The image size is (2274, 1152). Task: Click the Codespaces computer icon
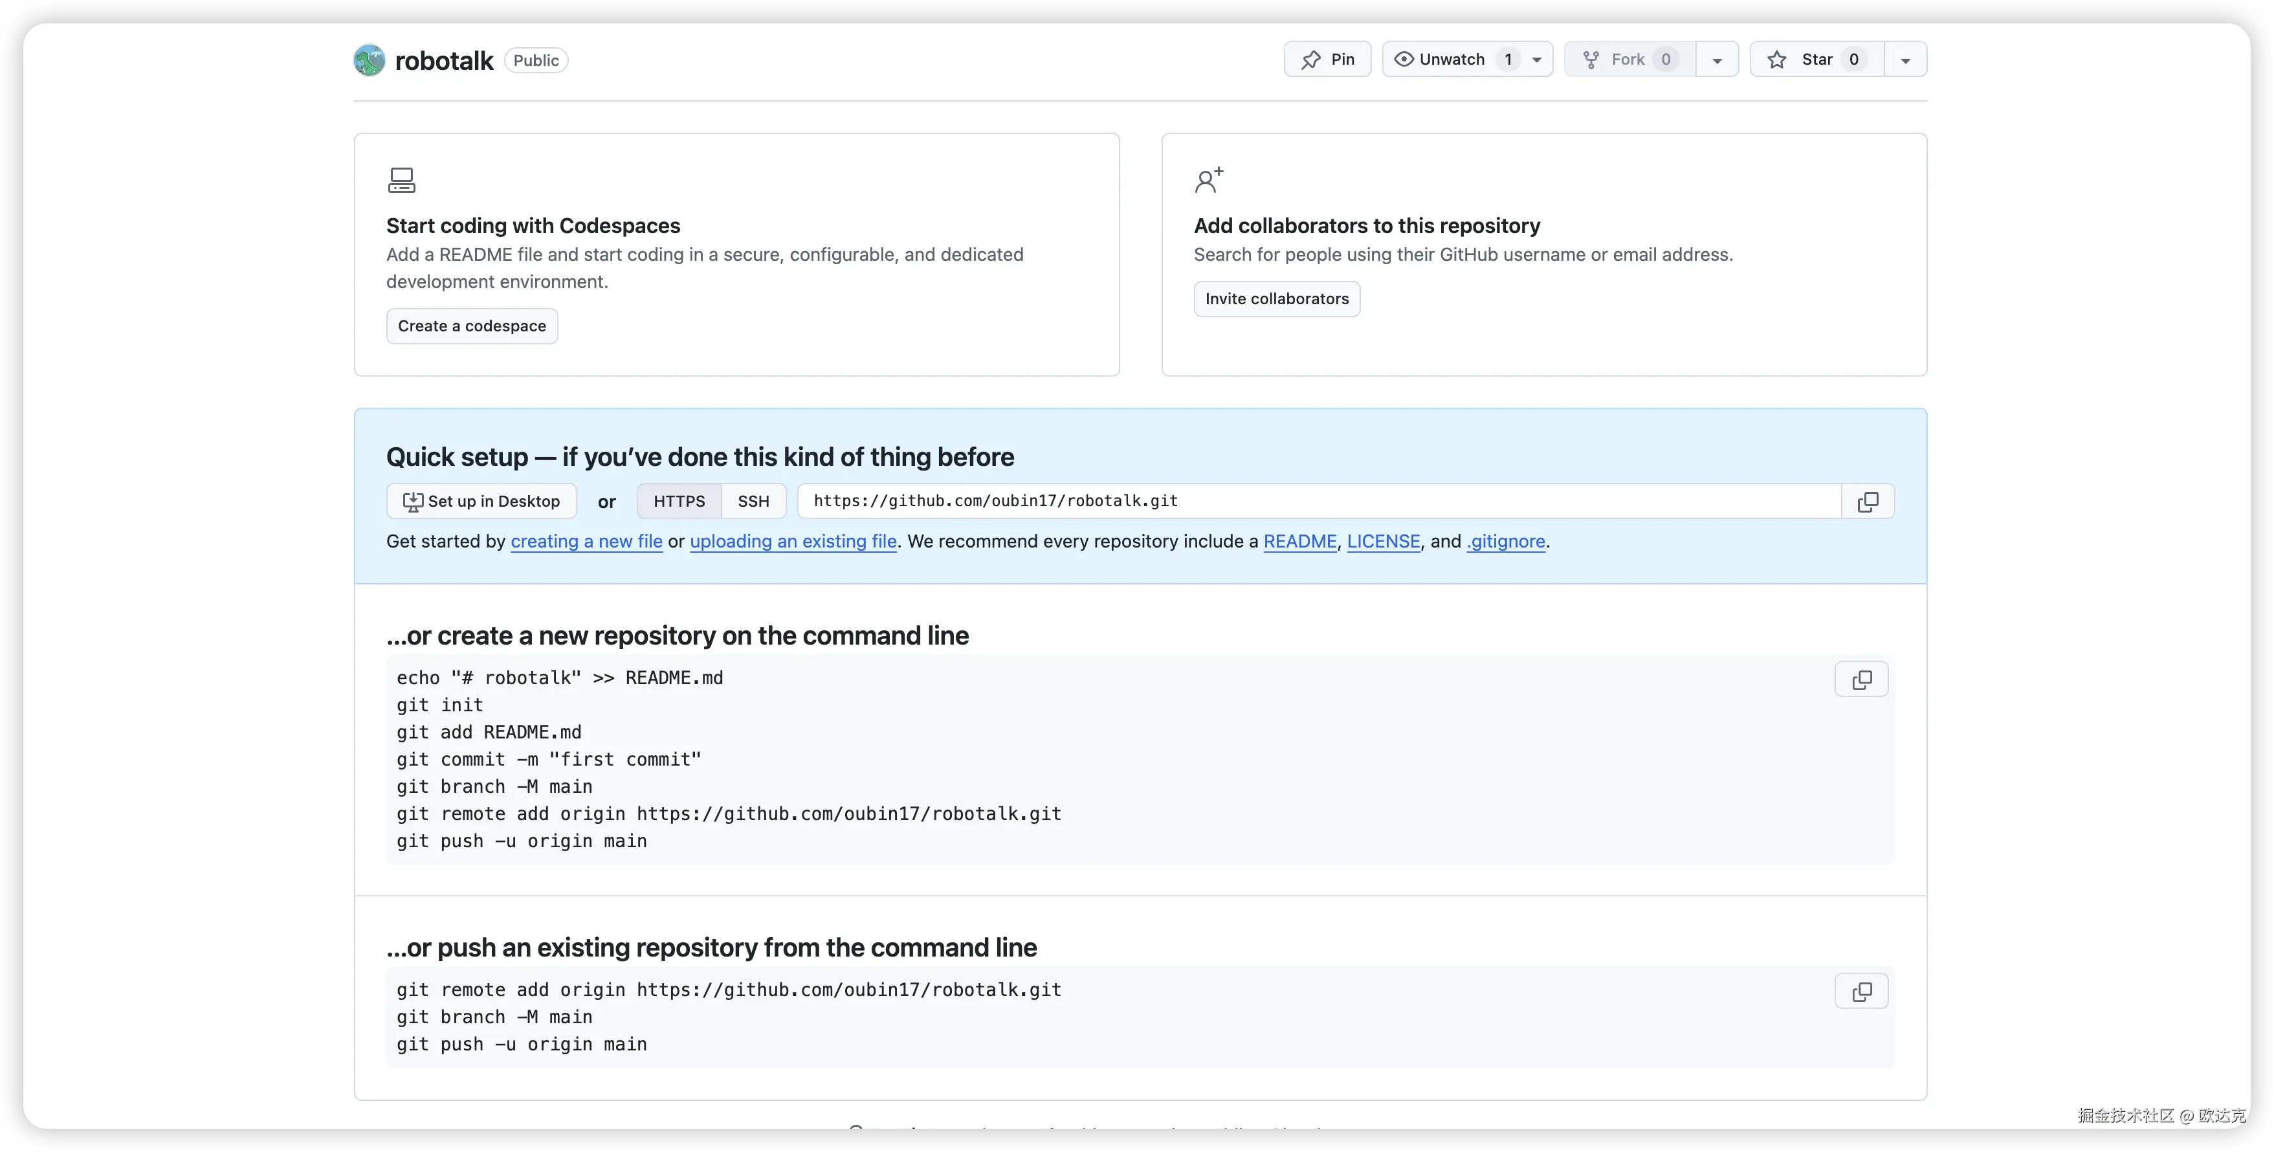pos(402,180)
